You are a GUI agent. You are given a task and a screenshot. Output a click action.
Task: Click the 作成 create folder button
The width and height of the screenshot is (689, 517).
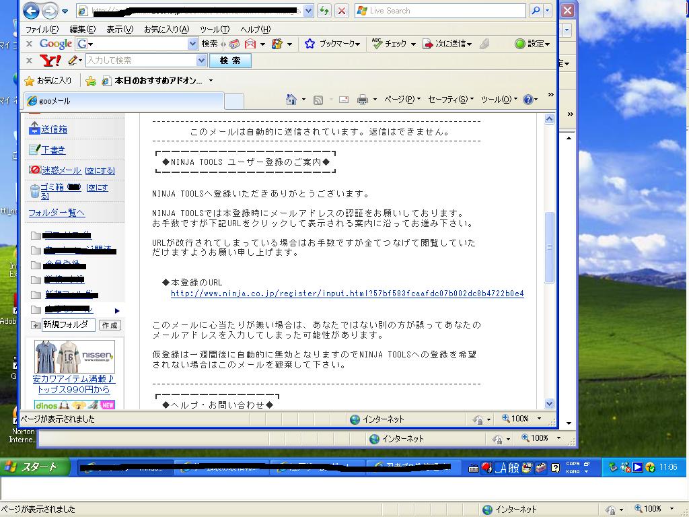(x=110, y=325)
